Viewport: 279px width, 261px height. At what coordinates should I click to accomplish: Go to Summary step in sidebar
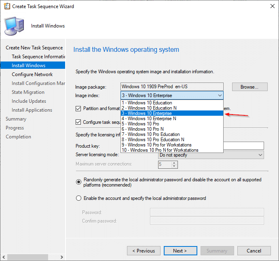click(16, 119)
